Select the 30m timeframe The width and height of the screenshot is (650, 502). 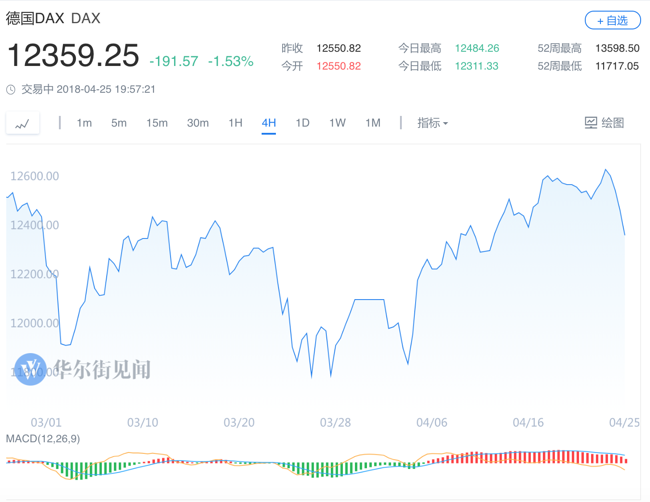(198, 123)
